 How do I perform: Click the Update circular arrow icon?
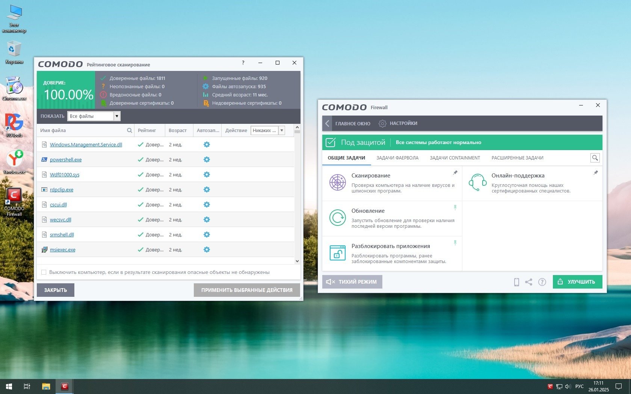point(338,218)
